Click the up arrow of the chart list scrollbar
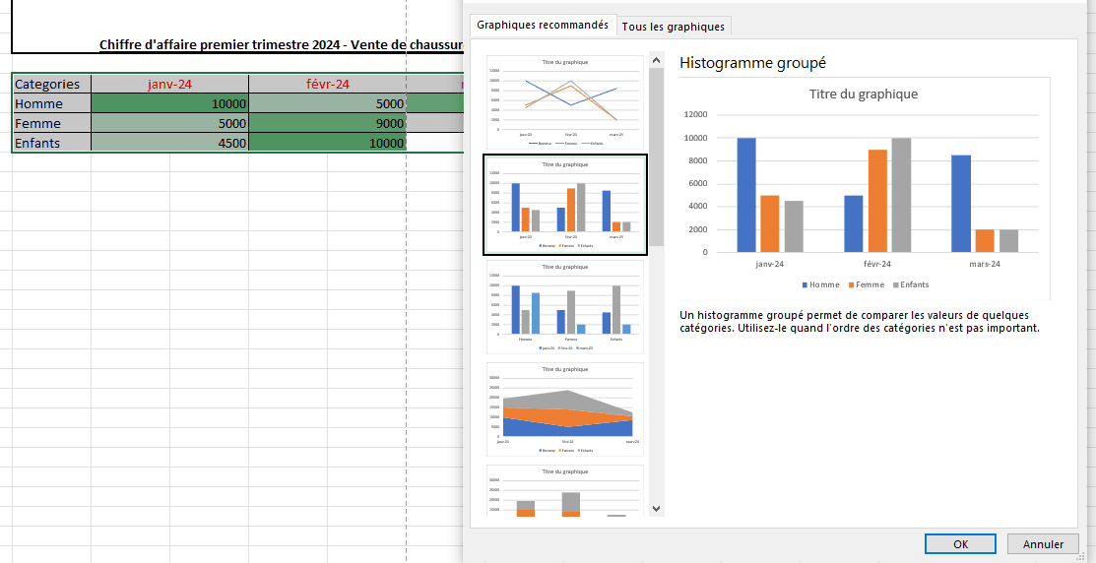The image size is (1096, 563). click(x=656, y=62)
